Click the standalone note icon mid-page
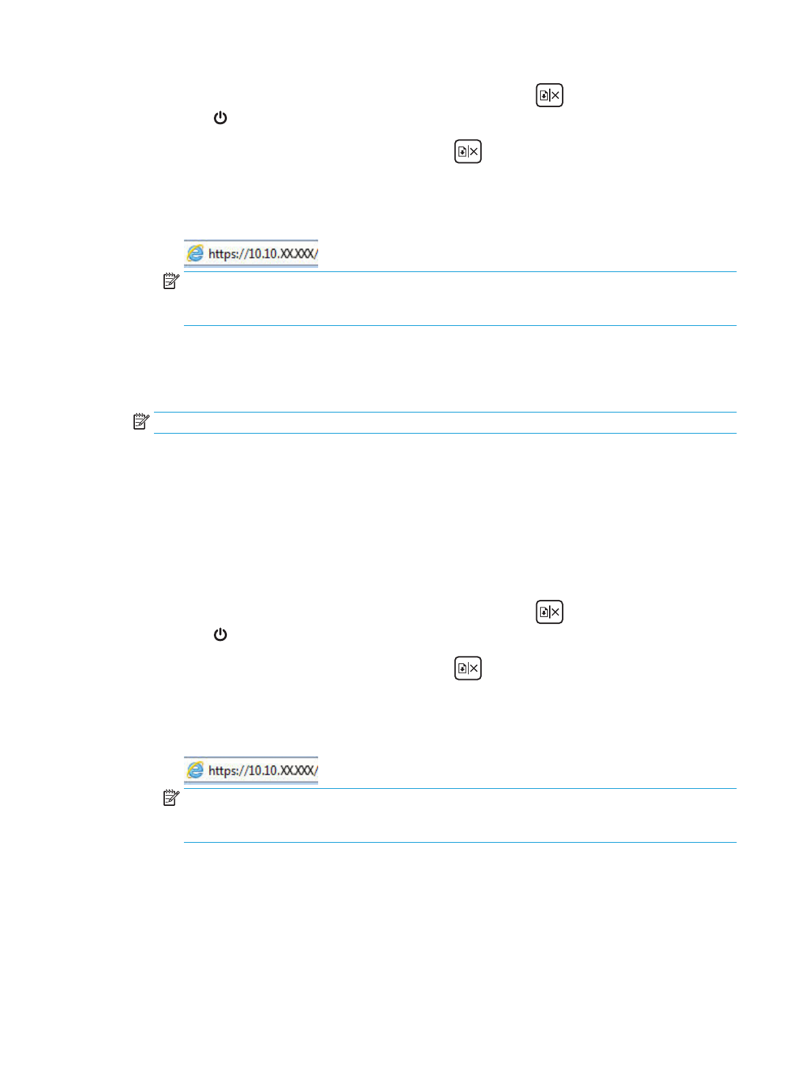810x1080 pixels. (141, 421)
